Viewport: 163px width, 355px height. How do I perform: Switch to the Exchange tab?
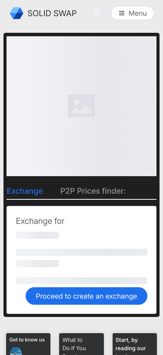tap(25, 191)
